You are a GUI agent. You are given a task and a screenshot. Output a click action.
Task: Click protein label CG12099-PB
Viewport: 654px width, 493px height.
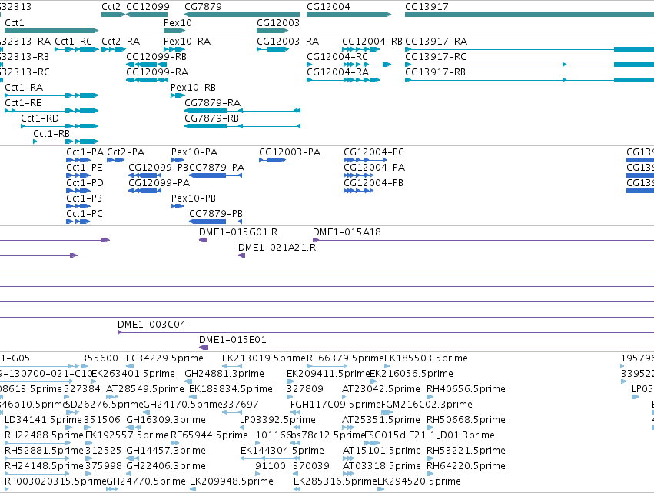tap(158, 168)
